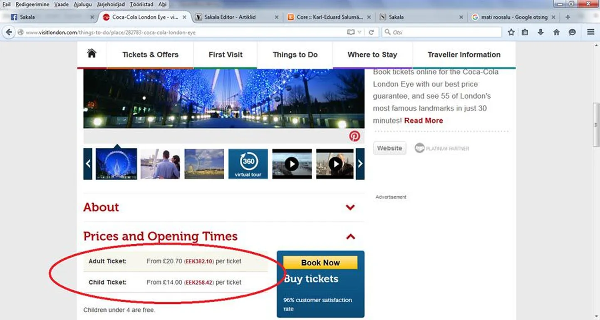The width and height of the screenshot is (600, 320).
Task: Close the Facebook Sakala tab
Action: [x=92, y=17]
